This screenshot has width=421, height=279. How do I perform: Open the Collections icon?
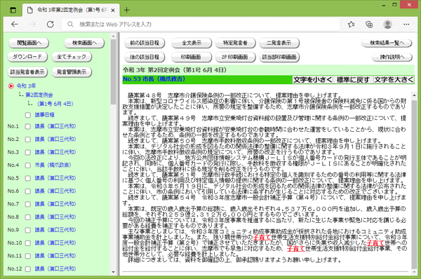369,25
